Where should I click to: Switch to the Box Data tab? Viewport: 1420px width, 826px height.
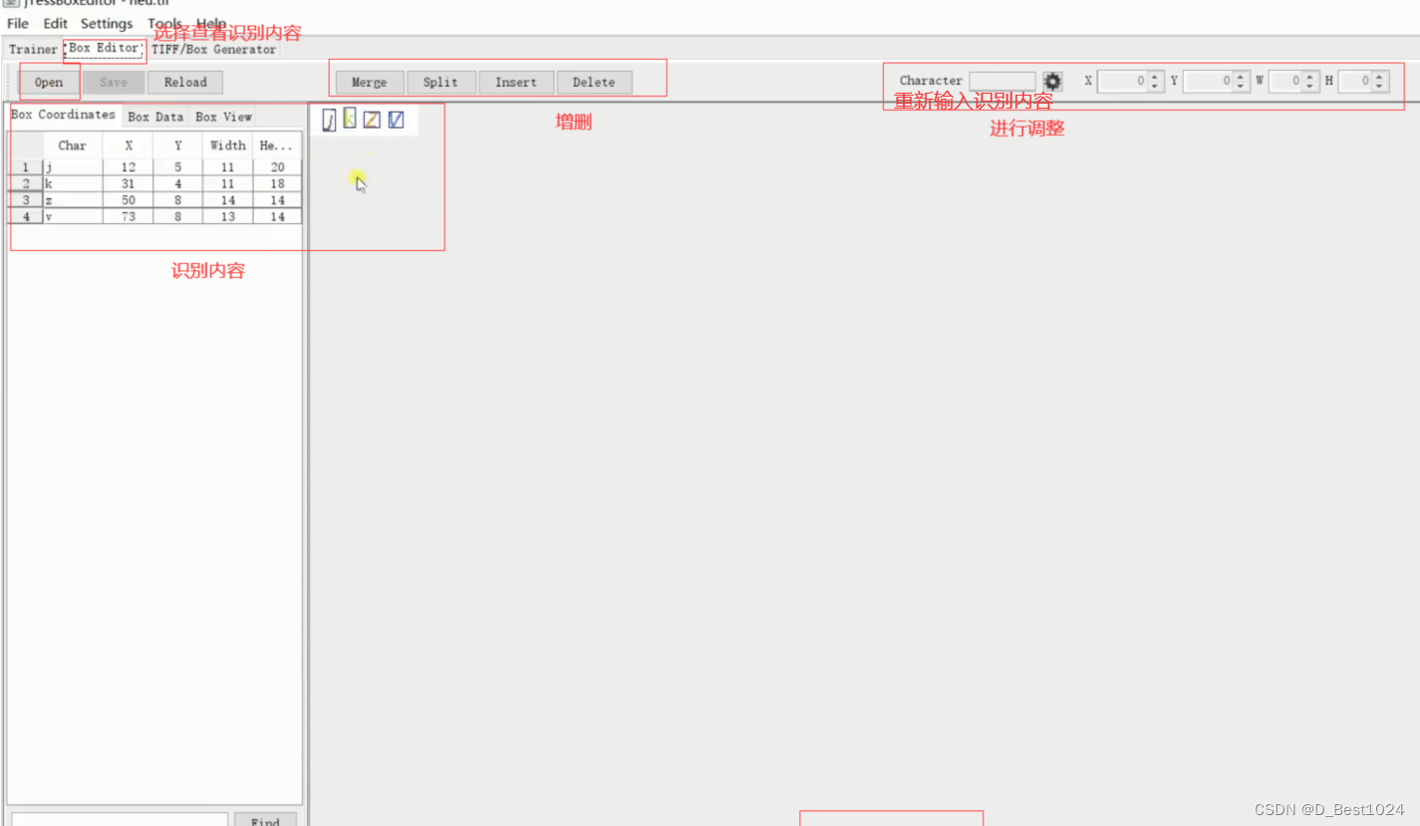coord(155,117)
